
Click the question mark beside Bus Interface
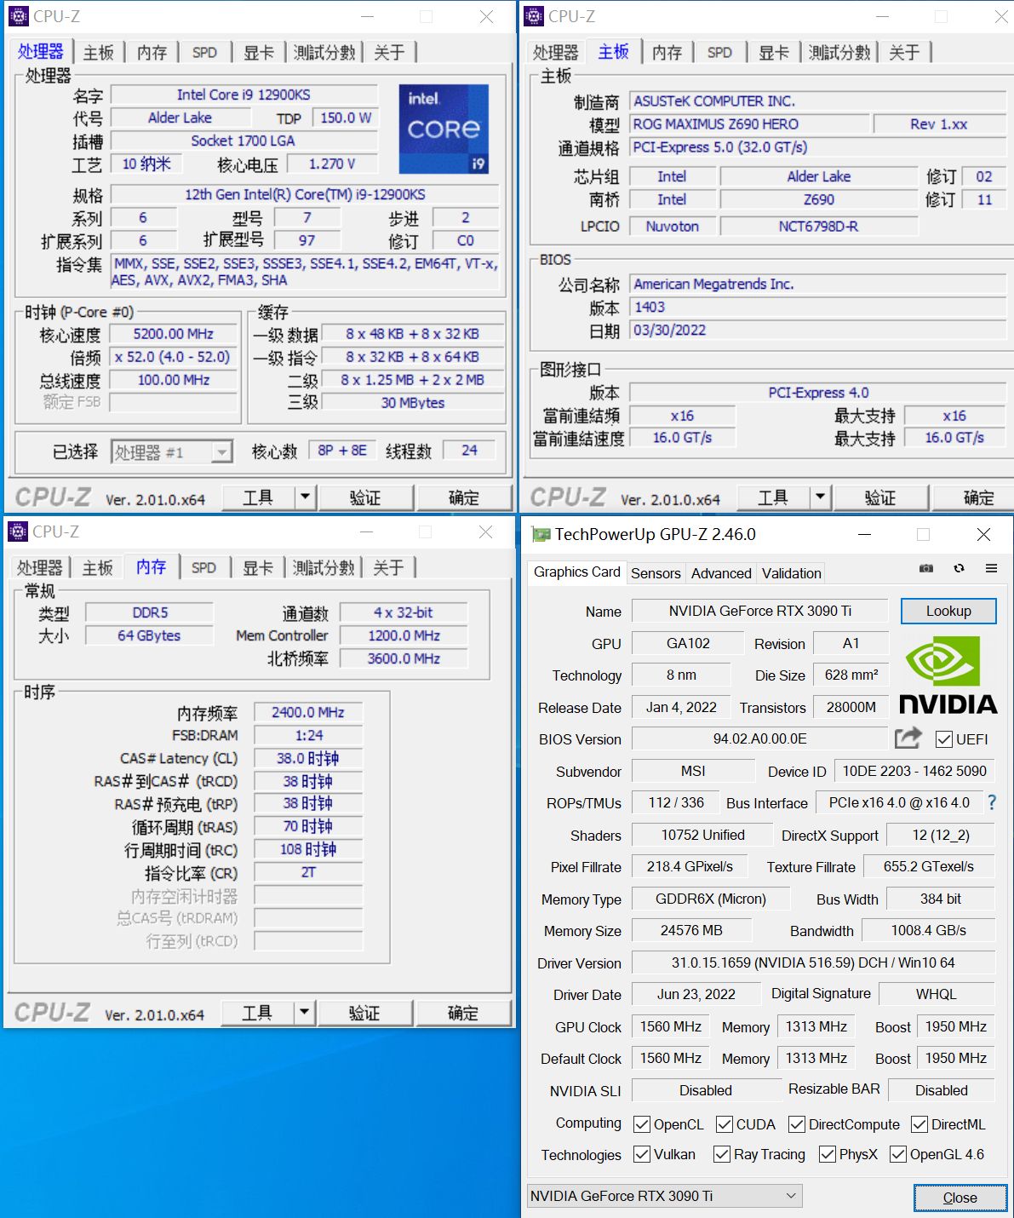tap(992, 801)
